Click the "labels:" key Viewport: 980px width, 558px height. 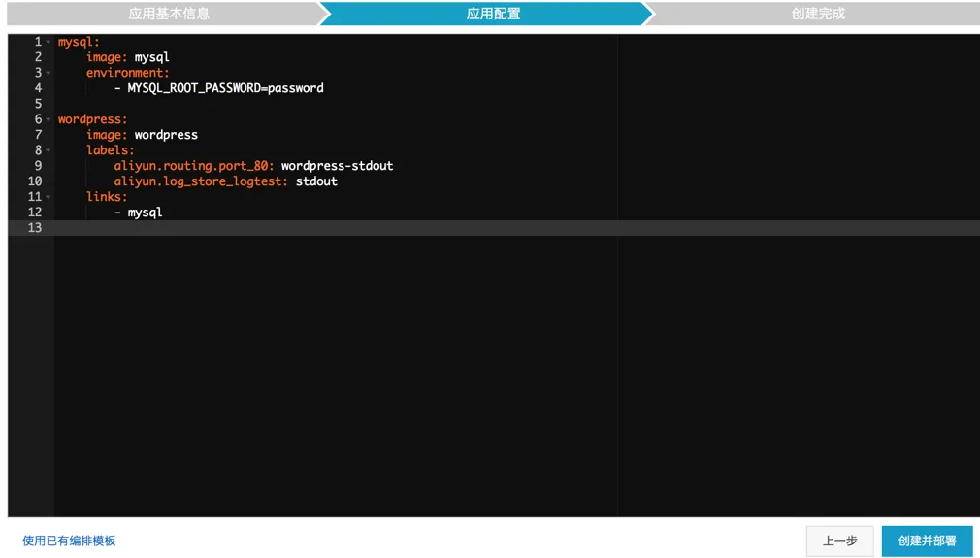pyautogui.click(x=110, y=150)
